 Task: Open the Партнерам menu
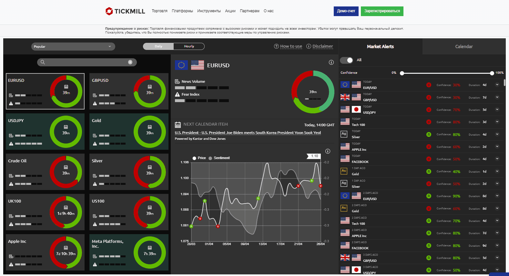pyautogui.click(x=249, y=11)
